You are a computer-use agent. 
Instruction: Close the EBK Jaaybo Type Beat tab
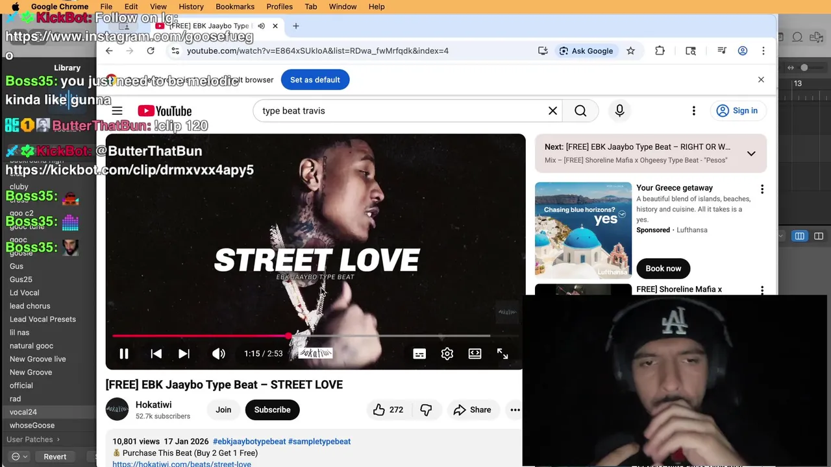click(275, 26)
